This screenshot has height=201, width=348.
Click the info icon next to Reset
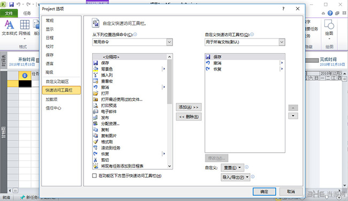(x=247, y=167)
